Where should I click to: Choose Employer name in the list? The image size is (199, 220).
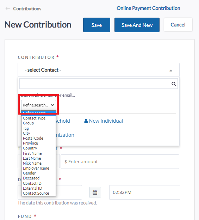pos(36,168)
